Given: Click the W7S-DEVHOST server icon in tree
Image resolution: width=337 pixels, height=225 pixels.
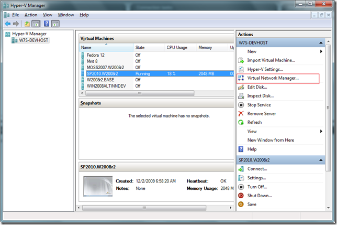Looking at the screenshot, I should pos(15,40).
